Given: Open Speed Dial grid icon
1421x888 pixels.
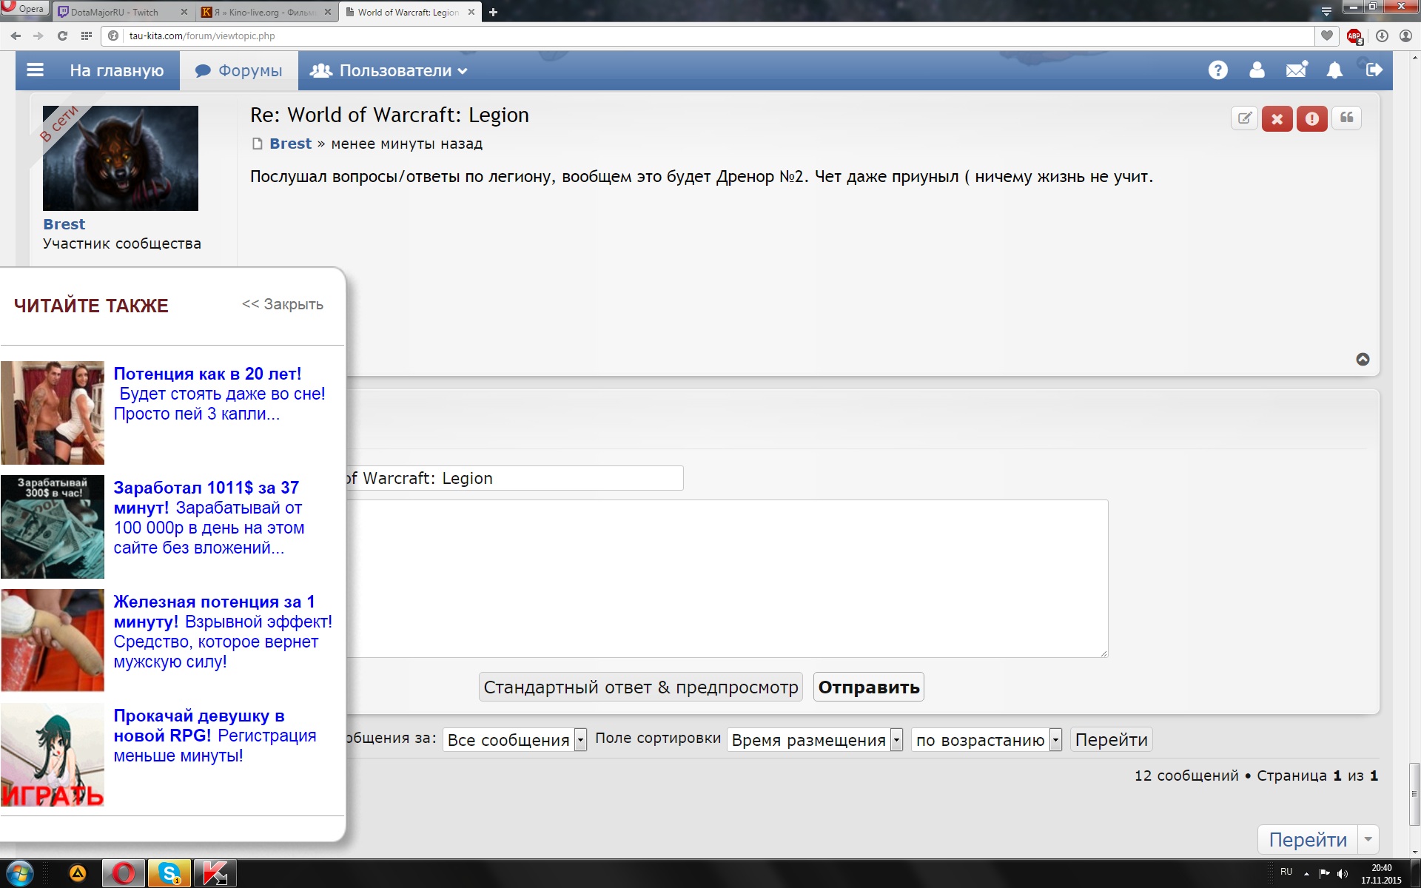Looking at the screenshot, I should coord(87,36).
